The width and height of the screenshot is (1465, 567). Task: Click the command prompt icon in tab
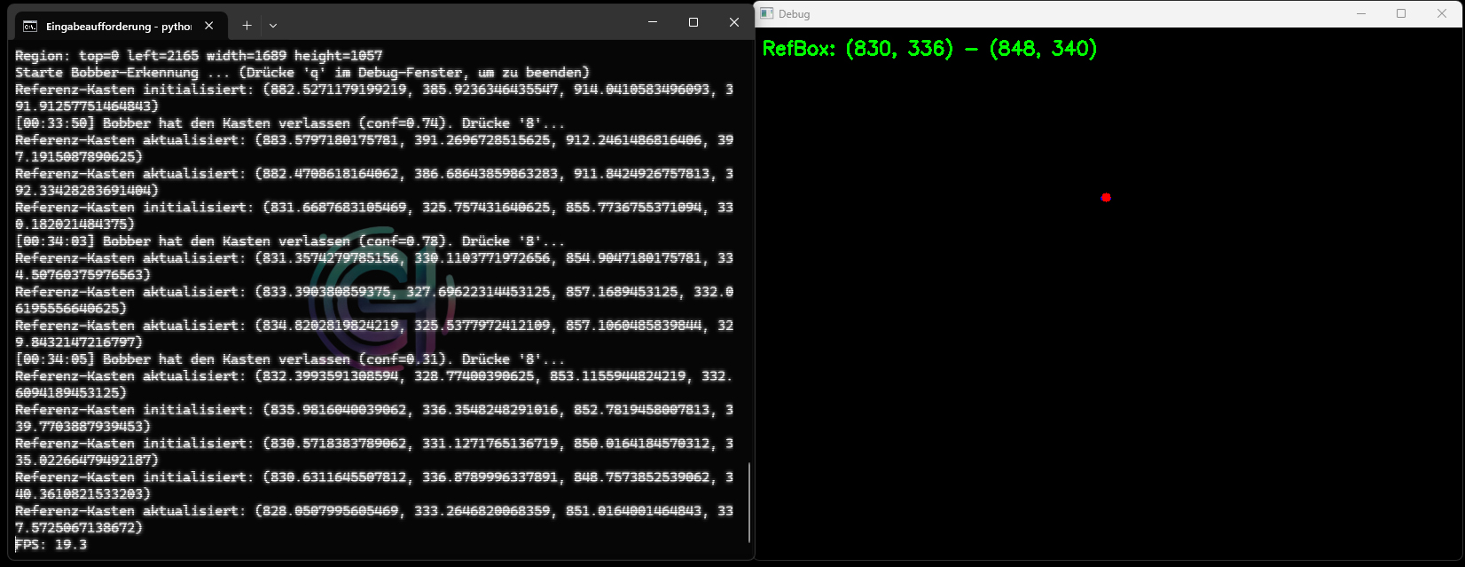tap(30, 26)
